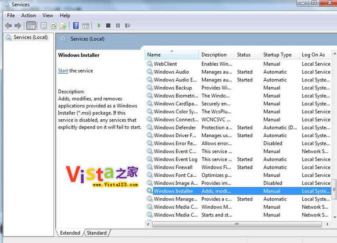Select Services (Local) in the left tree
The image size is (337, 243).
pos(31,37)
